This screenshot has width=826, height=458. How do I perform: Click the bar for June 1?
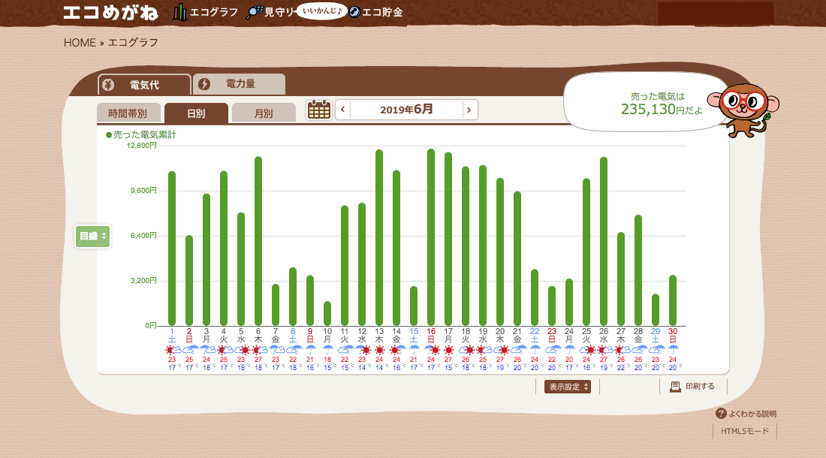tap(172, 249)
